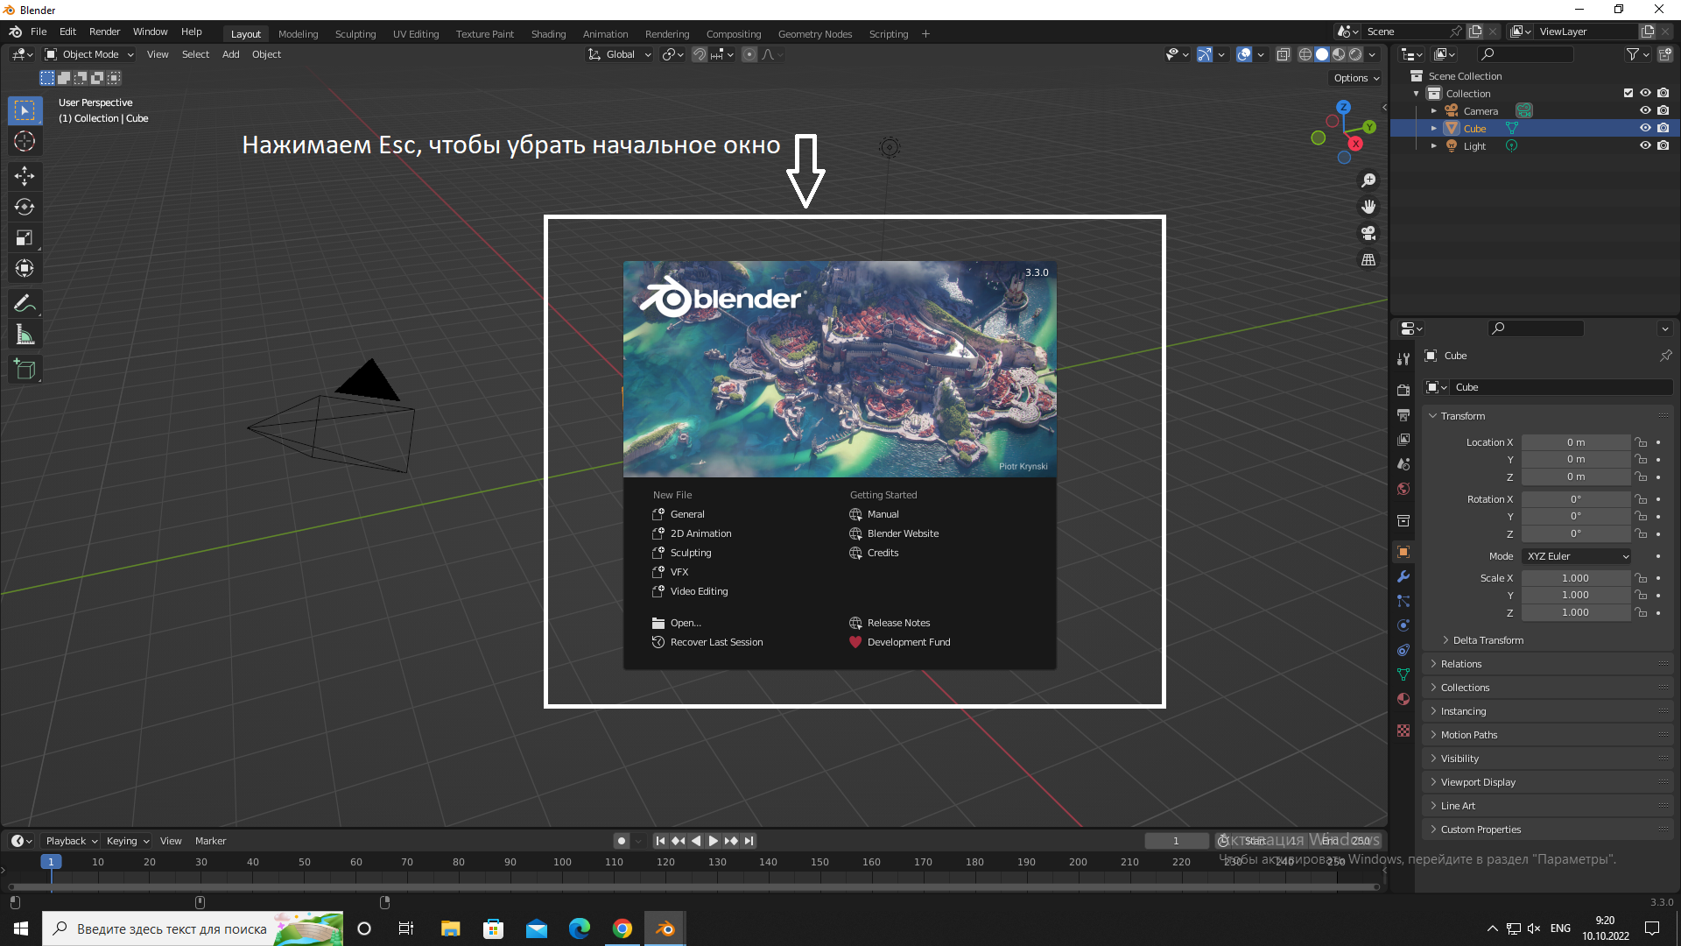This screenshot has width=1681, height=946.
Task: Open the rotation Mode XYZ Euler dropdown
Action: (1577, 556)
